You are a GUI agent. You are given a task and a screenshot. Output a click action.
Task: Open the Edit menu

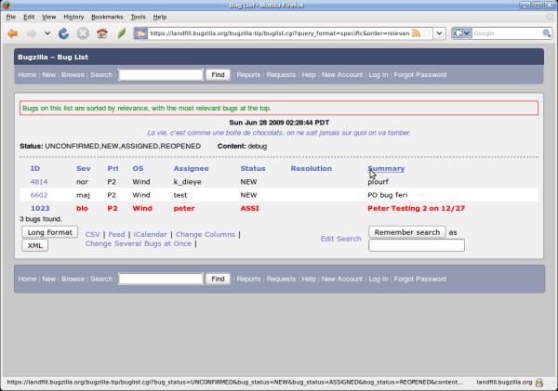29,17
